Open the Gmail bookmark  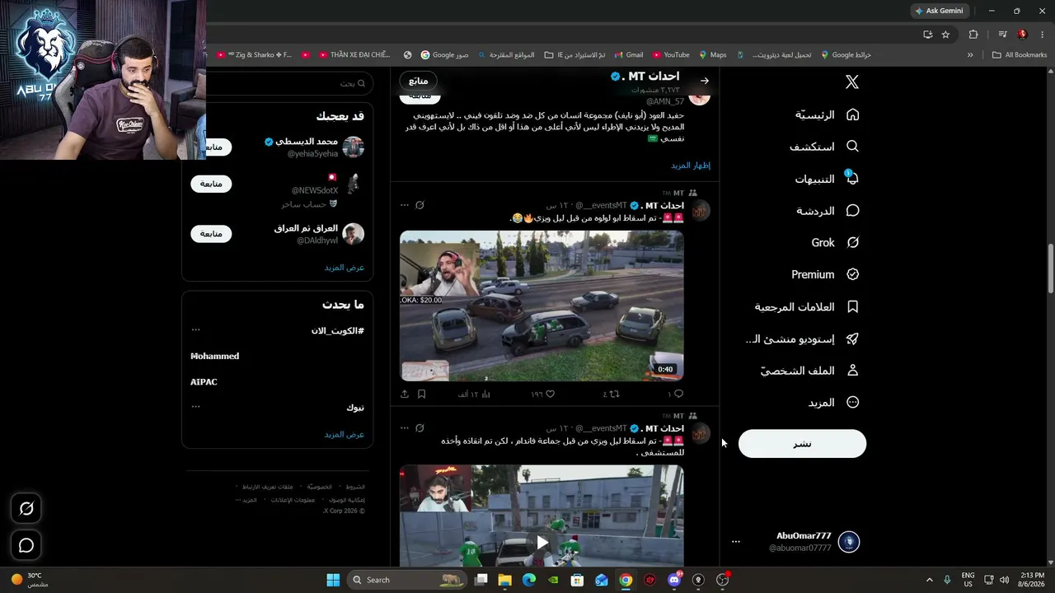coord(628,55)
